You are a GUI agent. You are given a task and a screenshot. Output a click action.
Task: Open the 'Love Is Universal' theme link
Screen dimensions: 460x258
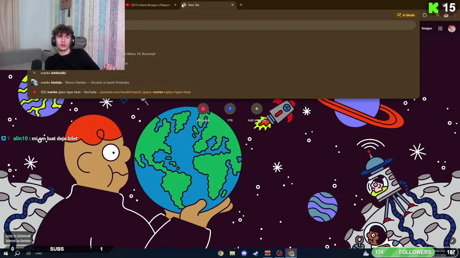pyautogui.click(x=18, y=236)
